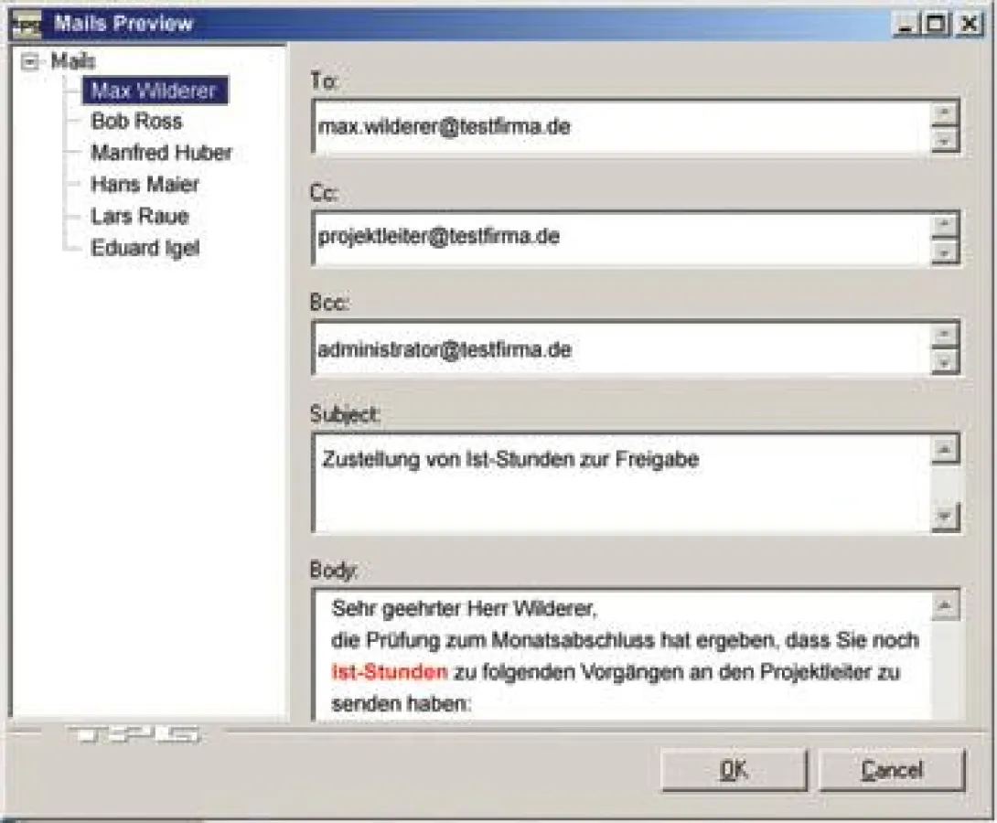The image size is (997, 823).
Task: Click the up spinner arrow beside To field
Action: click(x=945, y=114)
